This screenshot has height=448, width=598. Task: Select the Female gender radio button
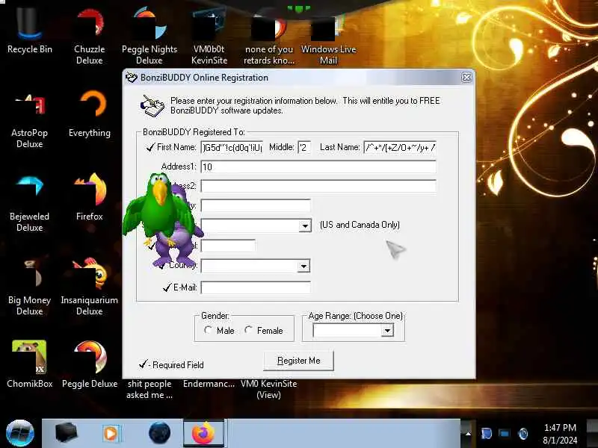click(248, 330)
